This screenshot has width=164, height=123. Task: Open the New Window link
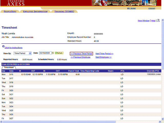click(143, 21)
